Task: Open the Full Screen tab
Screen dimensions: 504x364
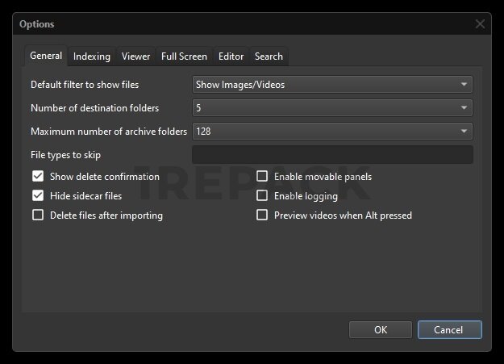Action: pyautogui.click(x=184, y=56)
